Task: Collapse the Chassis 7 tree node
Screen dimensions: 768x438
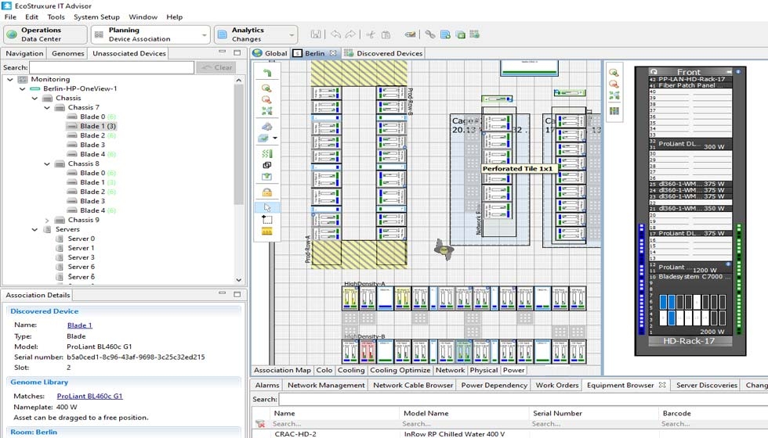Action: coord(46,107)
